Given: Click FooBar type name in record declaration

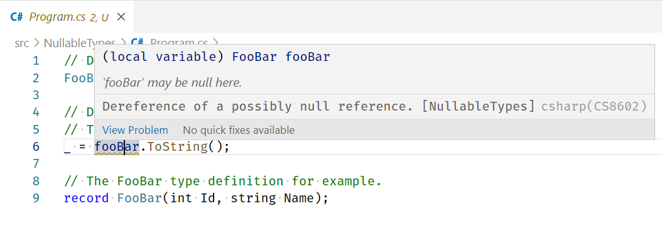Looking at the screenshot, I should coord(139,198).
